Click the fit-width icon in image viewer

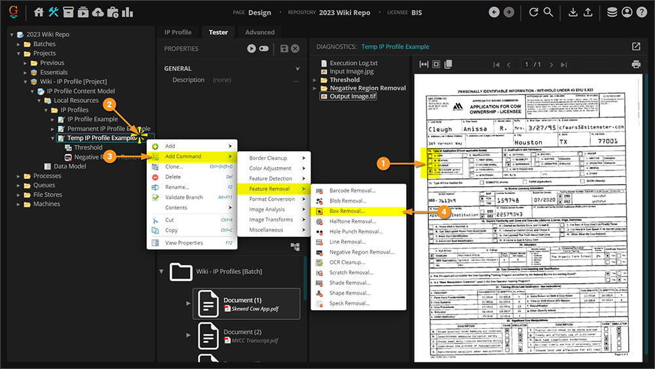pos(424,64)
